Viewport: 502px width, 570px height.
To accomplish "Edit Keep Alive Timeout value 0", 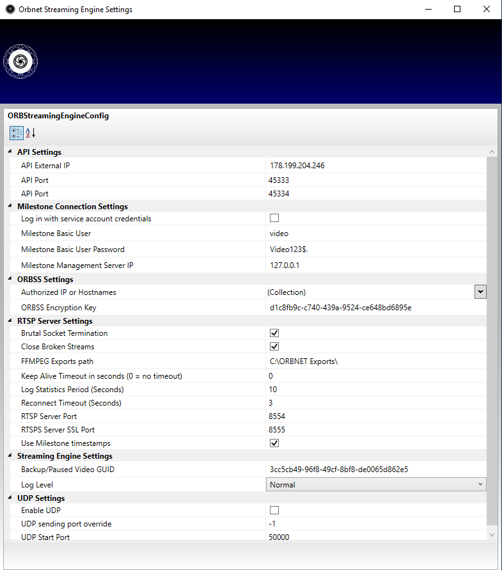I will 376,376.
